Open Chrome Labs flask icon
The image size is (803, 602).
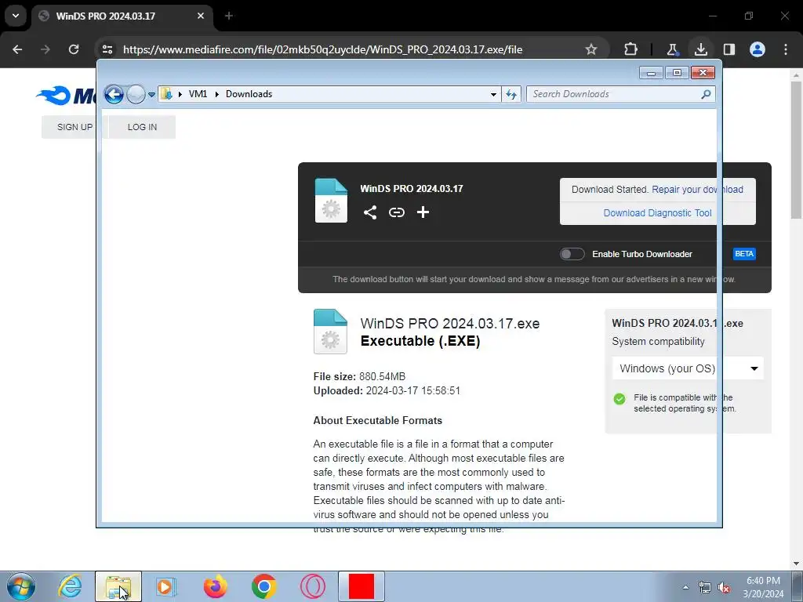point(672,49)
